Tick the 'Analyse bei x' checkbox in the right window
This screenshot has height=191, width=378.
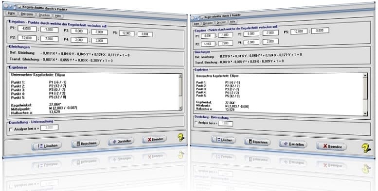[196, 123]
